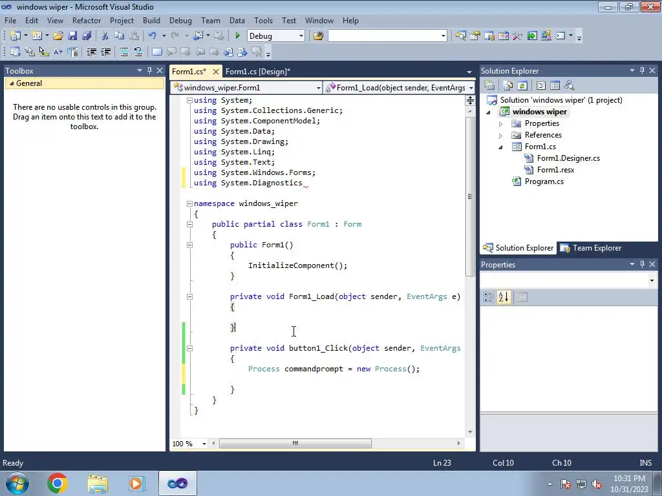Switch Properties panel to Categorized view
Viewport: 662px width, 496px height.
[489, 297]
